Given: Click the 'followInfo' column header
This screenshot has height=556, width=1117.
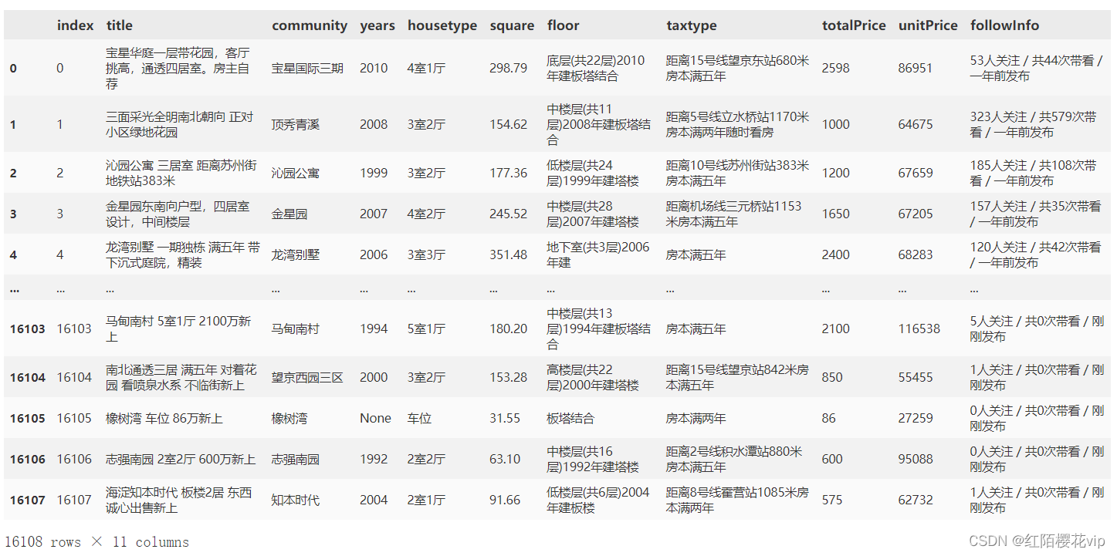Looking at the screenshot, I should pos(1004,25).
